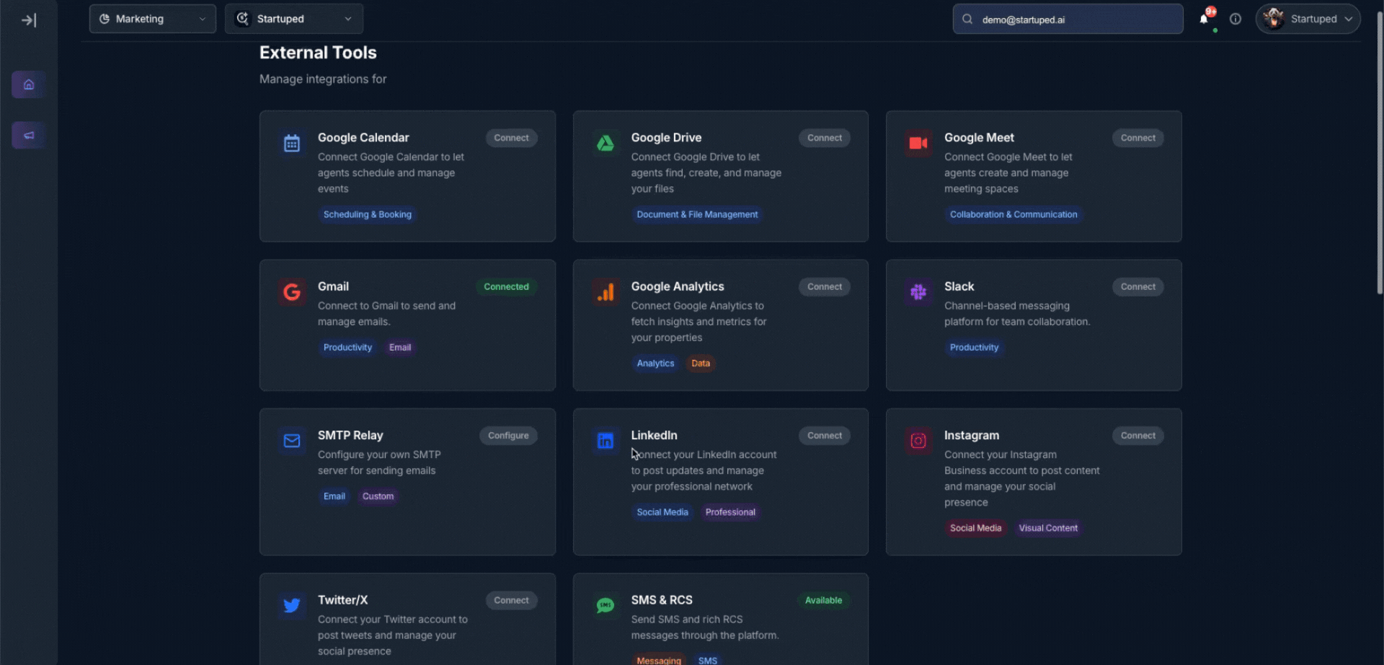Viewport: 1384px width, 665px height.
Task: Click the Gmail icon
Action: (291, 292)
